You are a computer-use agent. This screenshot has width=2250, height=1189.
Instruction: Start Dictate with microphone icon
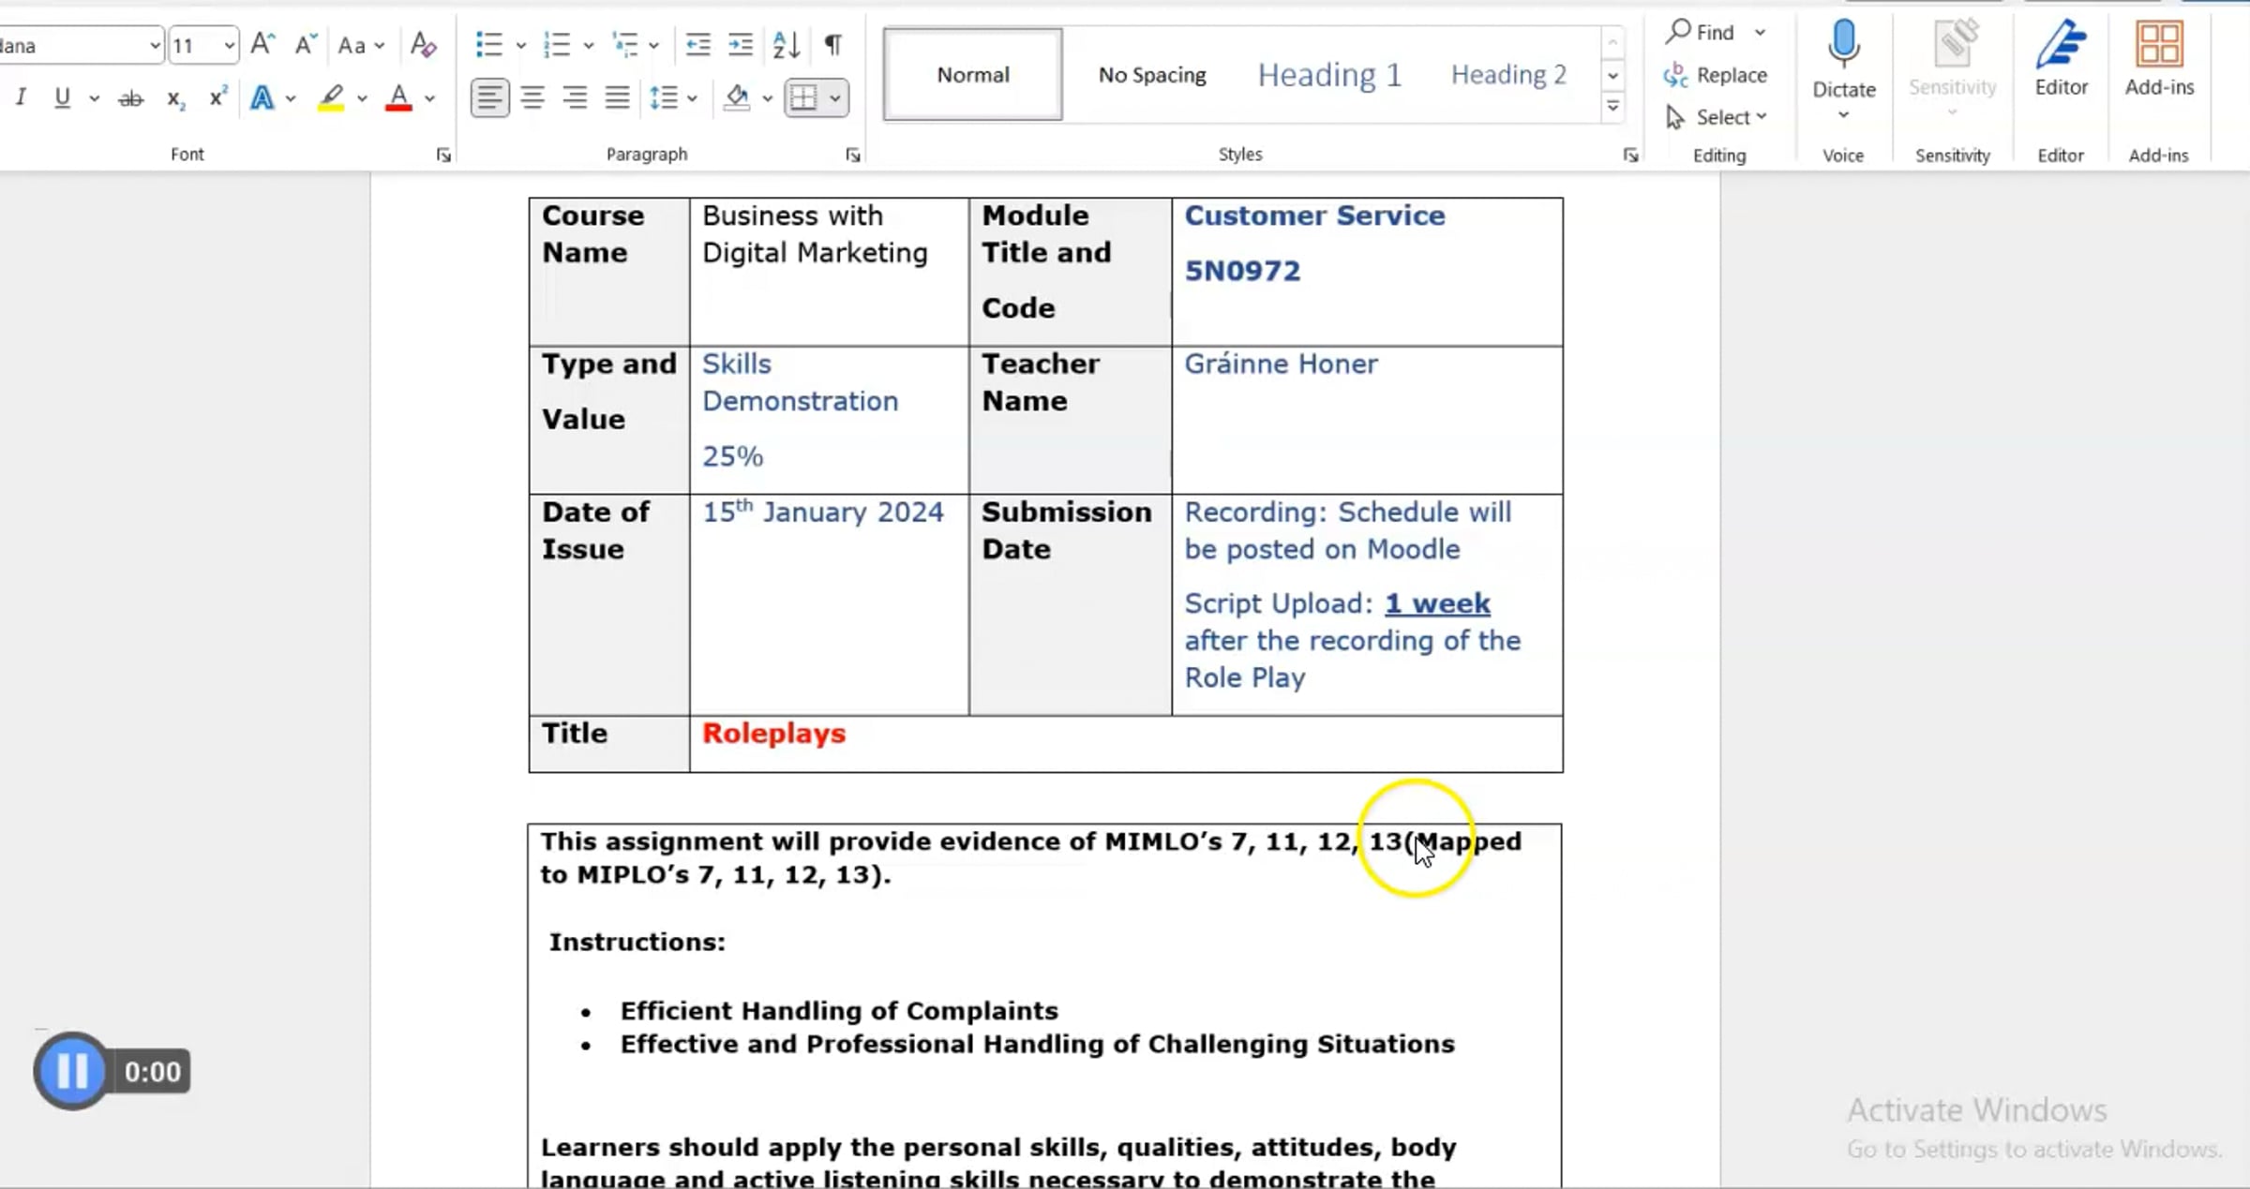click(x=1843, y=45)
